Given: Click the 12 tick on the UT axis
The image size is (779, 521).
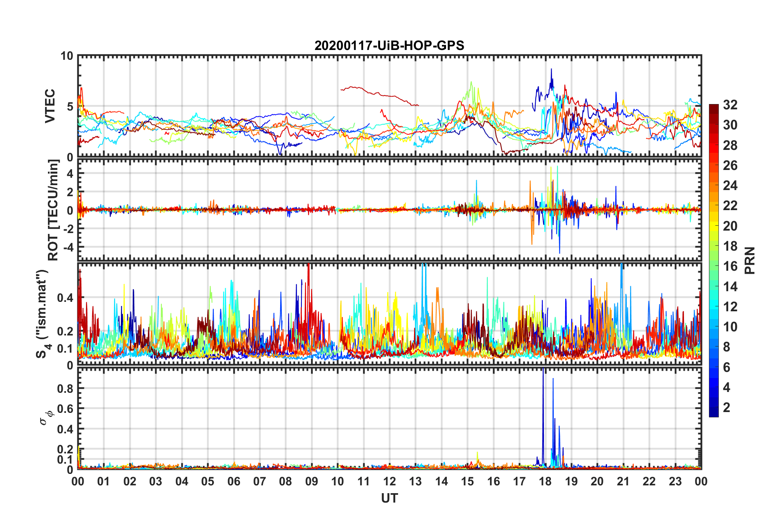Looking at the screenshot, I should point(389,481).
